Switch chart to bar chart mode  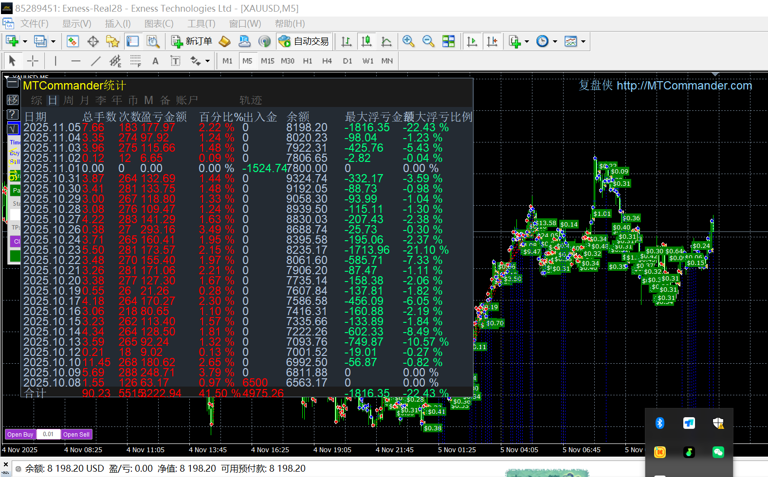point(346,41)
